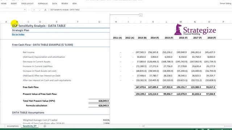Select 'Decrease in Current Assets' row label
Image resolution: width=232 pixels, height=130 pixels.
pyautogui.click(x=37, y=62)
